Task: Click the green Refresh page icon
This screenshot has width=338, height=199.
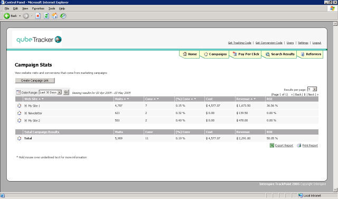Action: tap(46, 16)
